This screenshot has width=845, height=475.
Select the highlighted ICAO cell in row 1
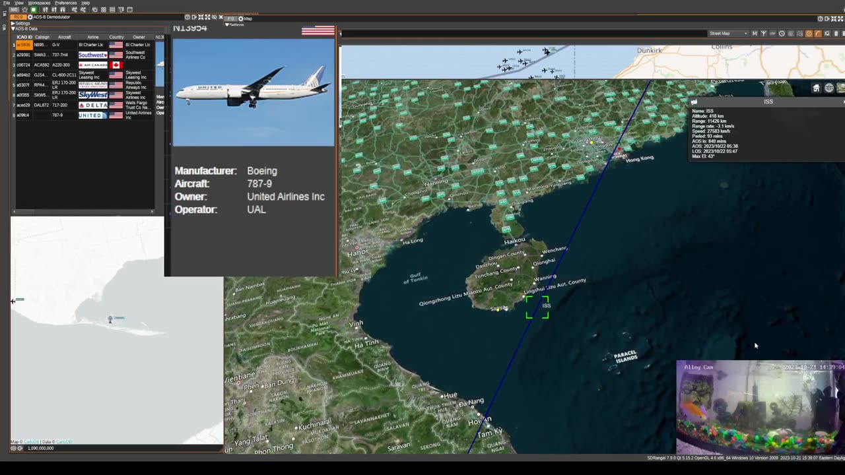[x=24, y=45]
